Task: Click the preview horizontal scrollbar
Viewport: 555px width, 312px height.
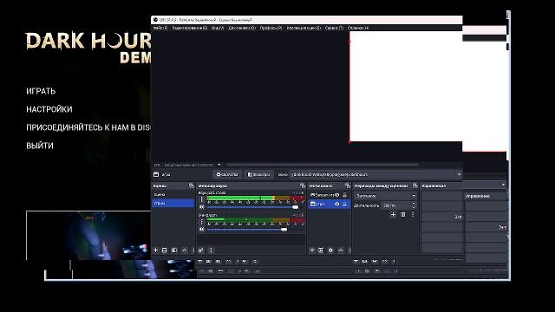Action: [x=322, y=165]
